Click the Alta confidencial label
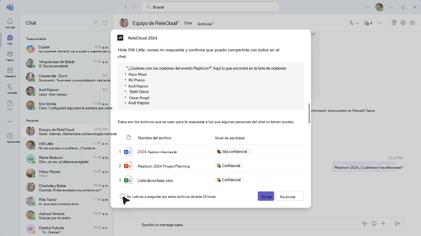 click(233, 152)
